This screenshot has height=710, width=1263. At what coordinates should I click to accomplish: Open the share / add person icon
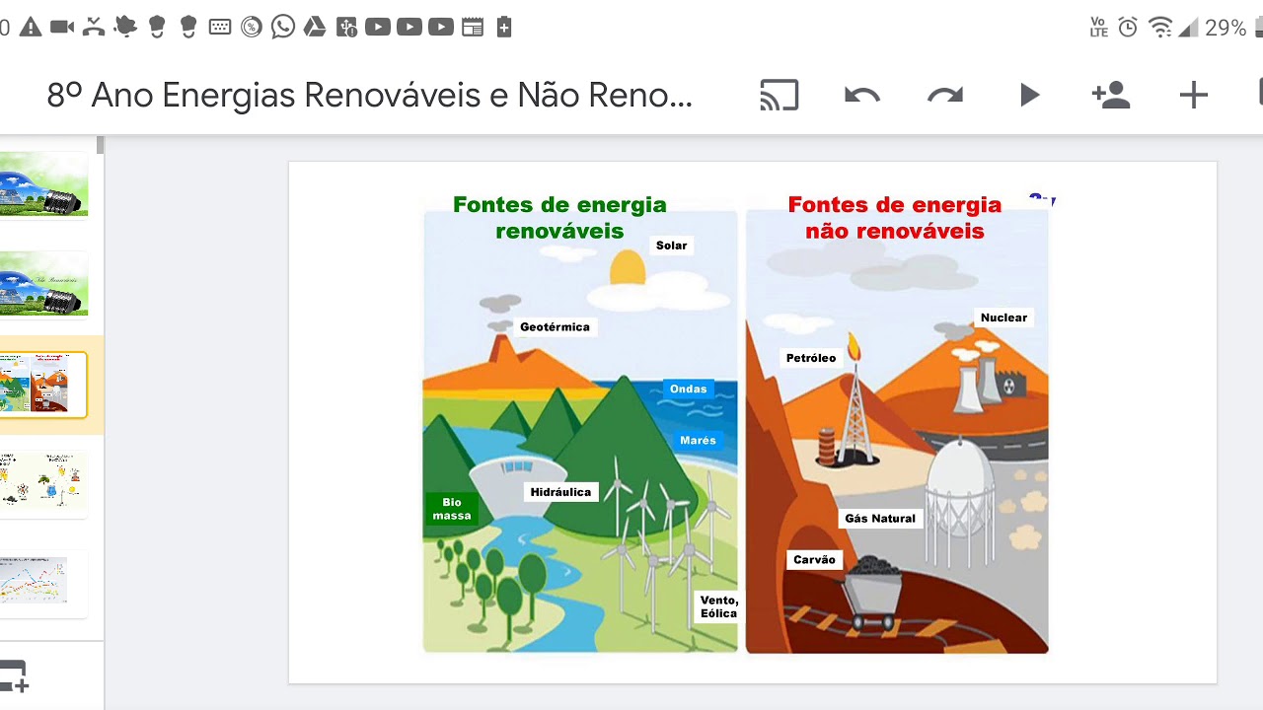[x=1111, y=95]
